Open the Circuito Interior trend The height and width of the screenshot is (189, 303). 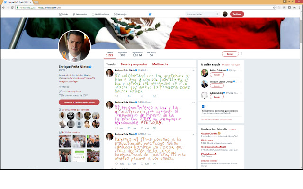209,161
